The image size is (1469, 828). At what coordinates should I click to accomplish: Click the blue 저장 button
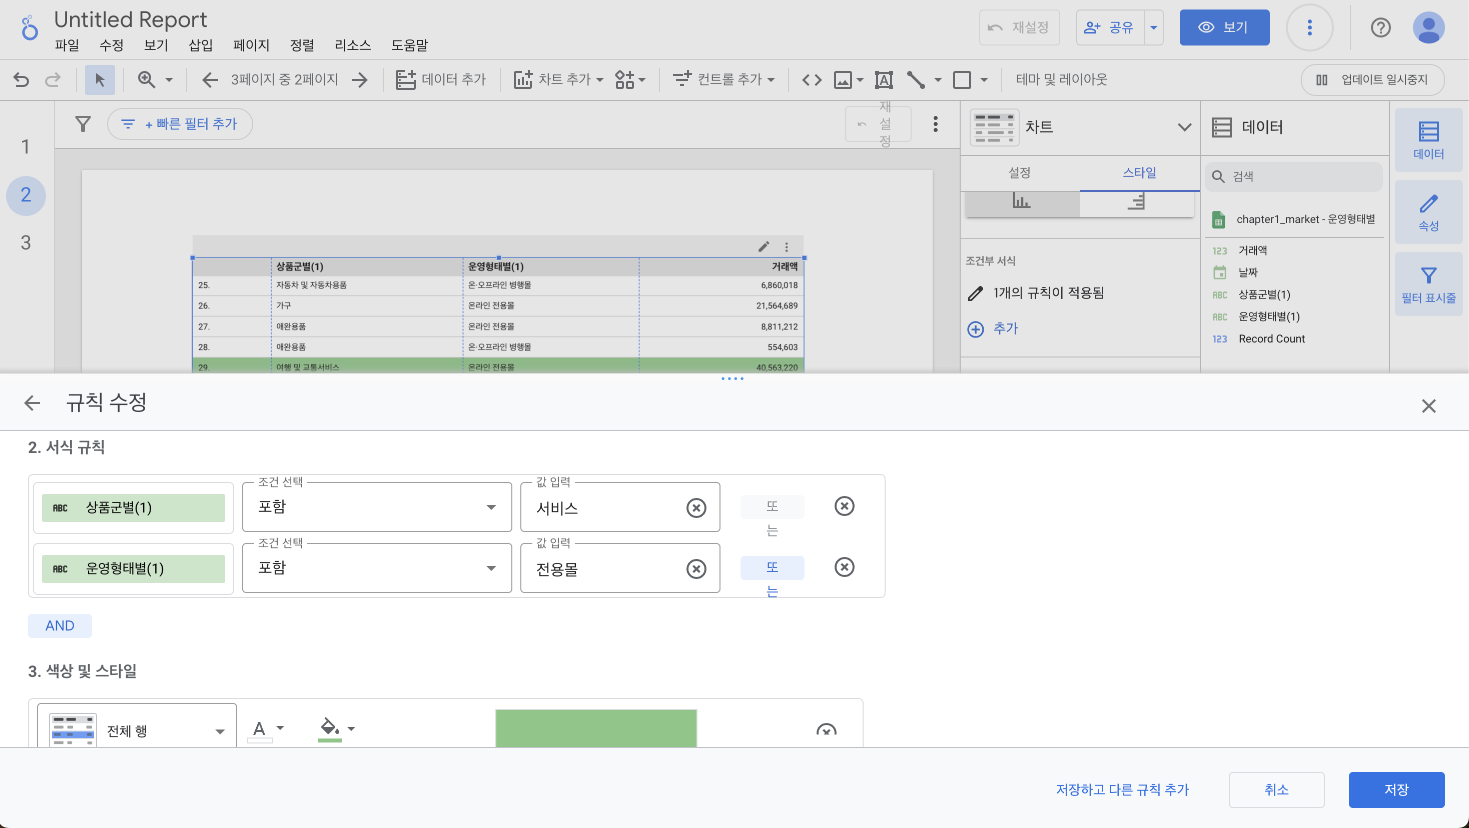(1395, 789)
